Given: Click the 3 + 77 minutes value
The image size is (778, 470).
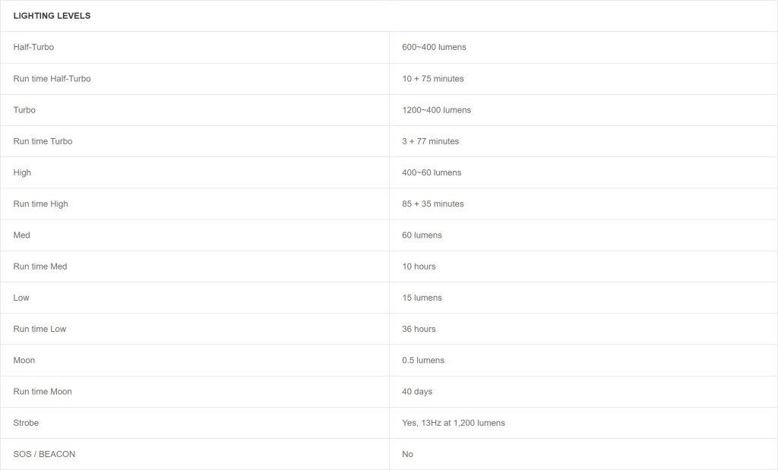Looking at the screenshot, I should [430, 141].
